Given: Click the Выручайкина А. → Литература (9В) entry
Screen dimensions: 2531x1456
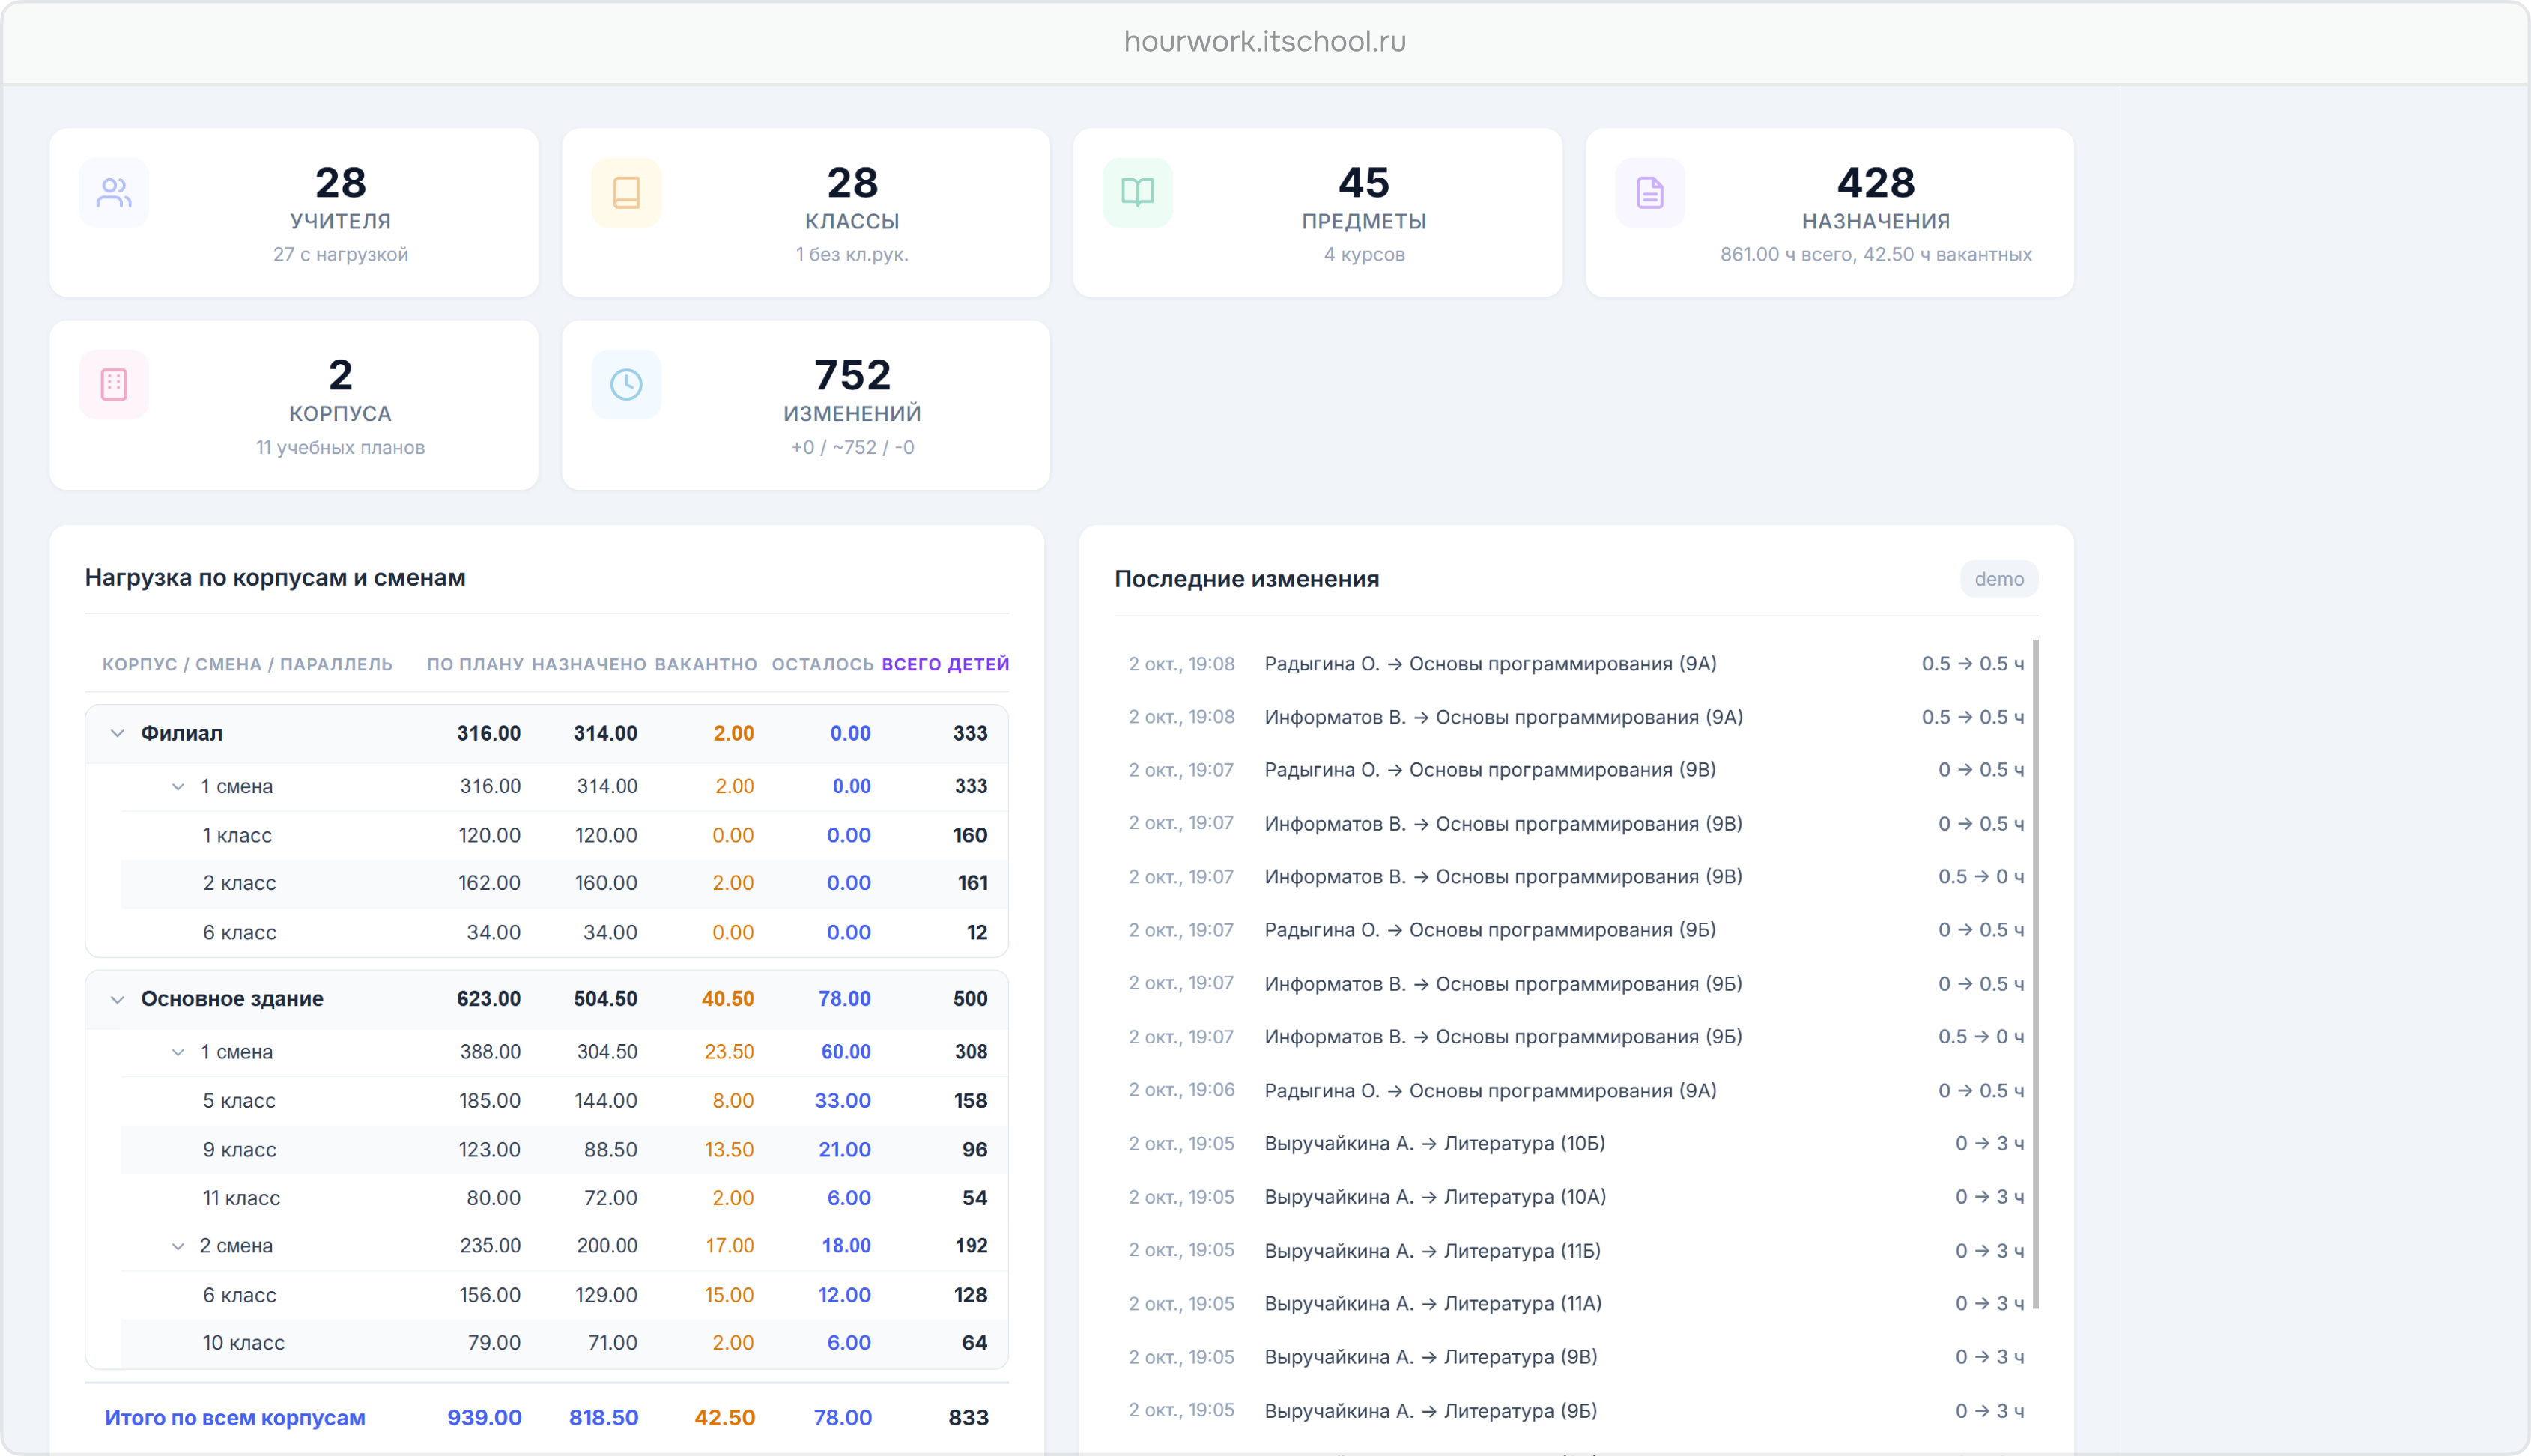Looking at the screenshot, I should (1575, 1358).
